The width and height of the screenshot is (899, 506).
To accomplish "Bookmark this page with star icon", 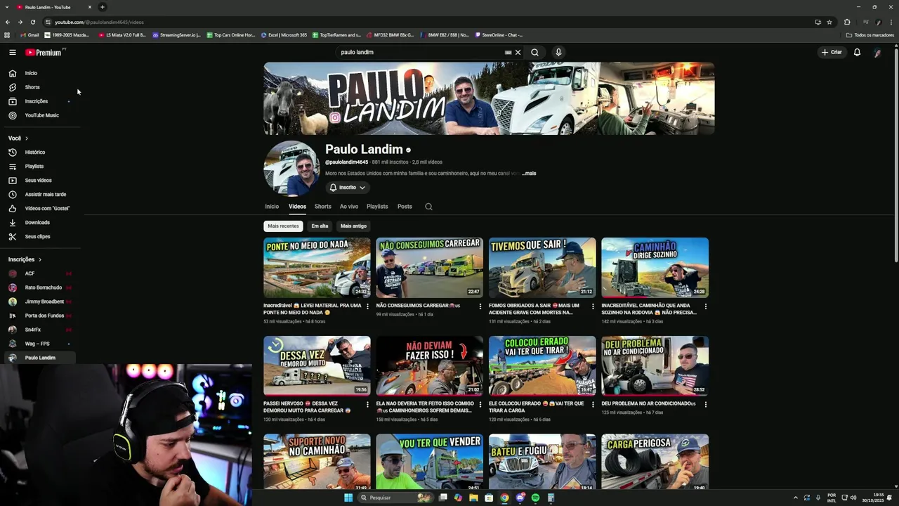I will click(829, 22).
